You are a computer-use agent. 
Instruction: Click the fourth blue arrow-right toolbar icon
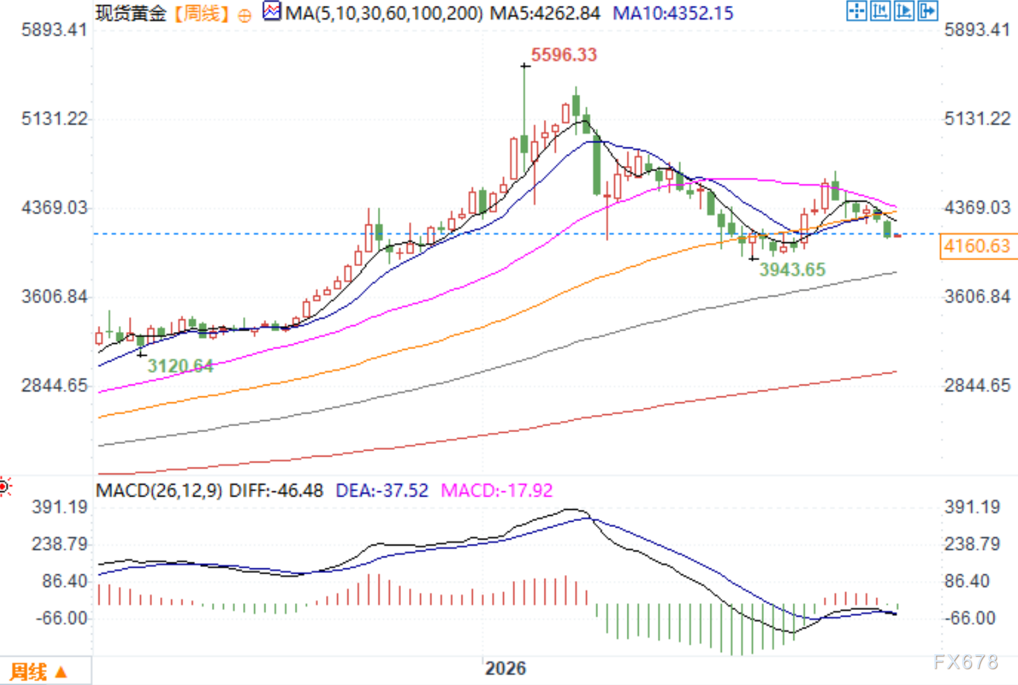[928, 11]
